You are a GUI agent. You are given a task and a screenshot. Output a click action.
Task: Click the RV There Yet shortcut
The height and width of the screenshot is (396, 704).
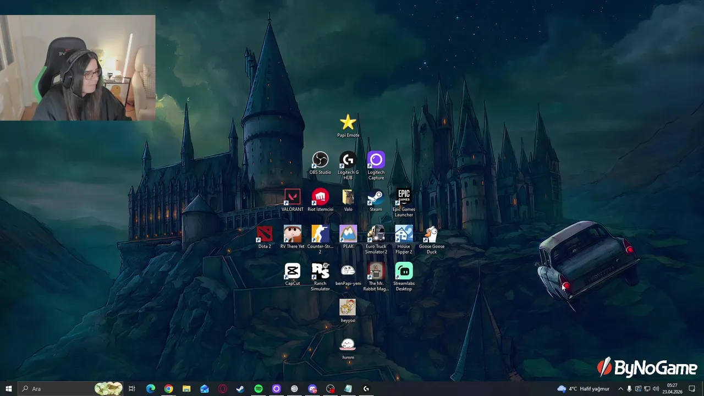[292, 237]
